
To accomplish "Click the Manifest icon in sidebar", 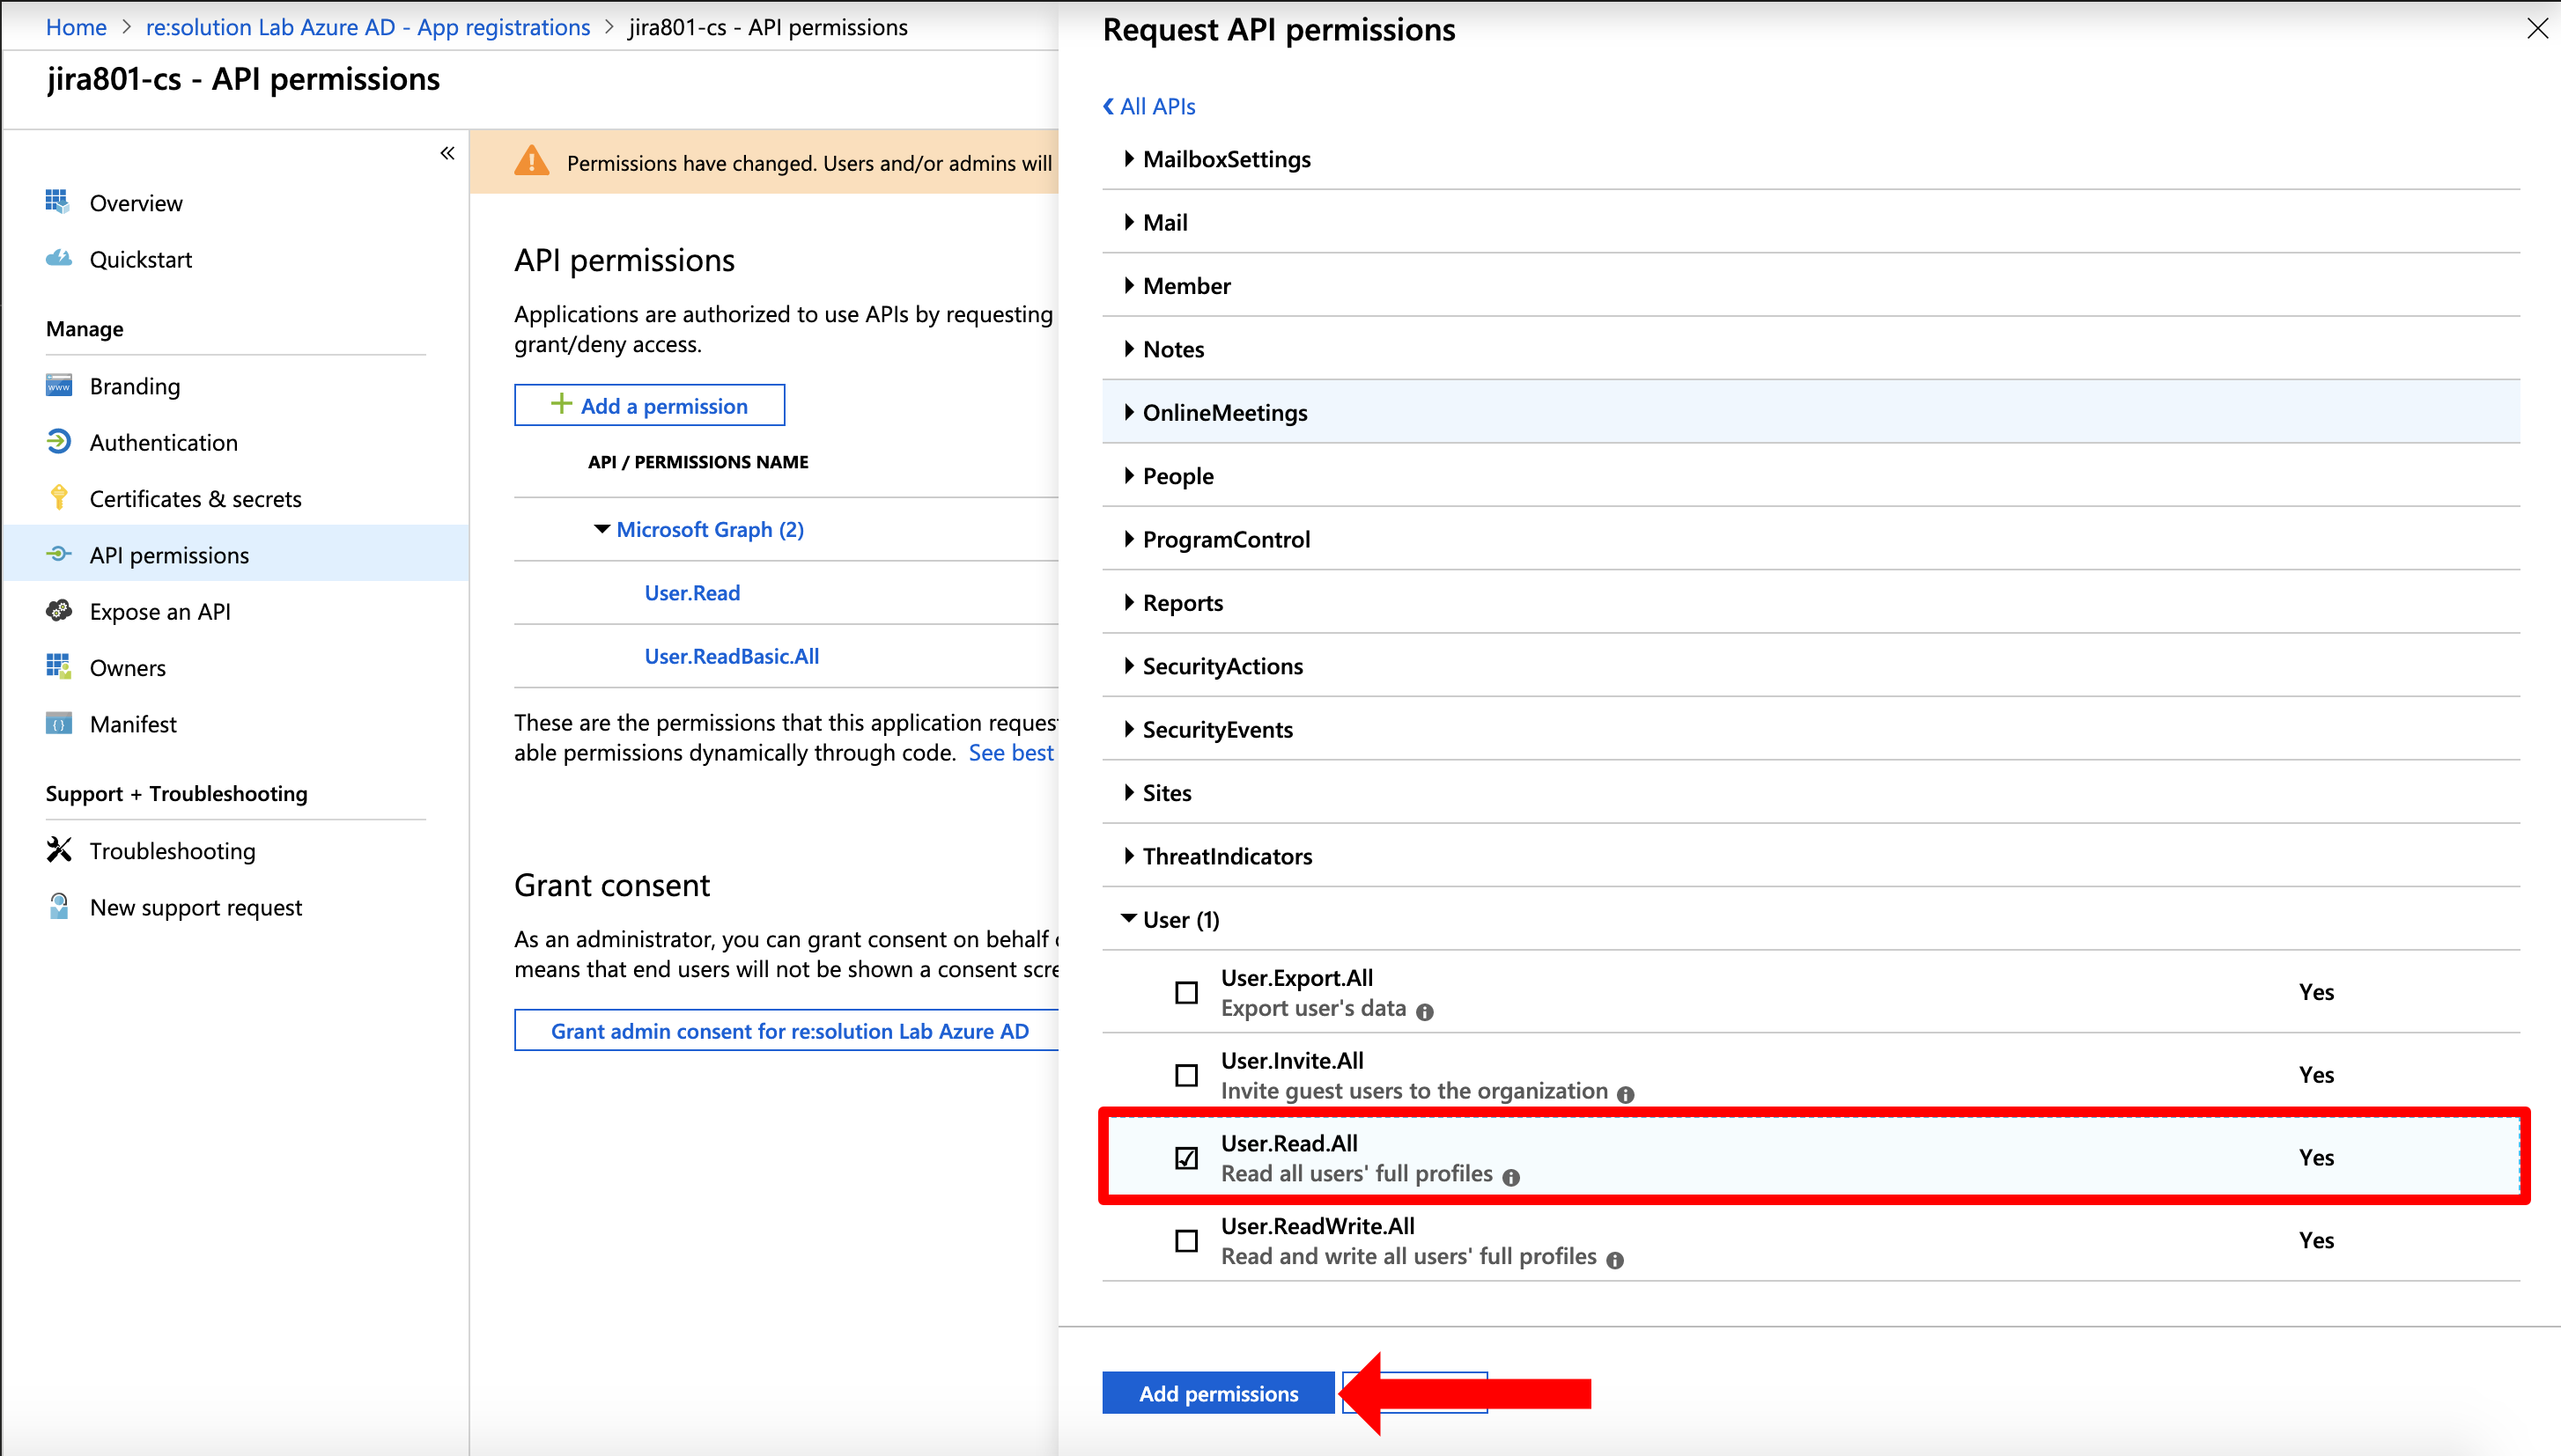I will pyautogui.click(x=58, y=723).
